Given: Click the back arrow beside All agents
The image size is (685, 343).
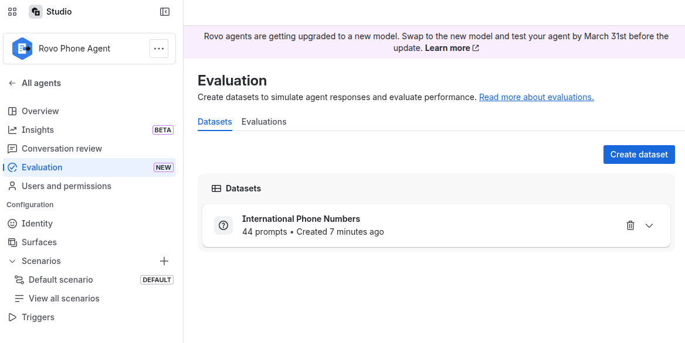Looking at the screenshot, I should (x=12, y=83).
